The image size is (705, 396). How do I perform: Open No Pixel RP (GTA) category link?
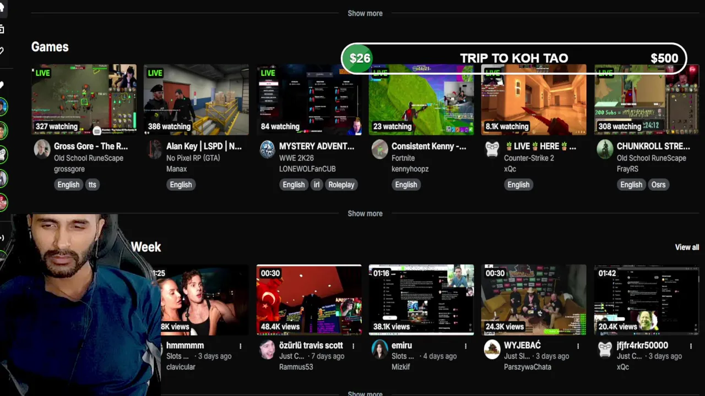coord(193,158)
